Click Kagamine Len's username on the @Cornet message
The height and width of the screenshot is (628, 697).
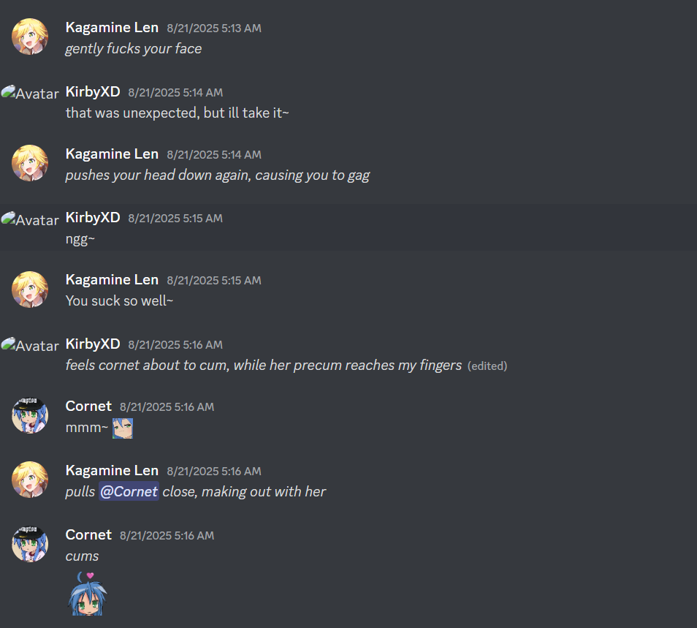[112, 471]
